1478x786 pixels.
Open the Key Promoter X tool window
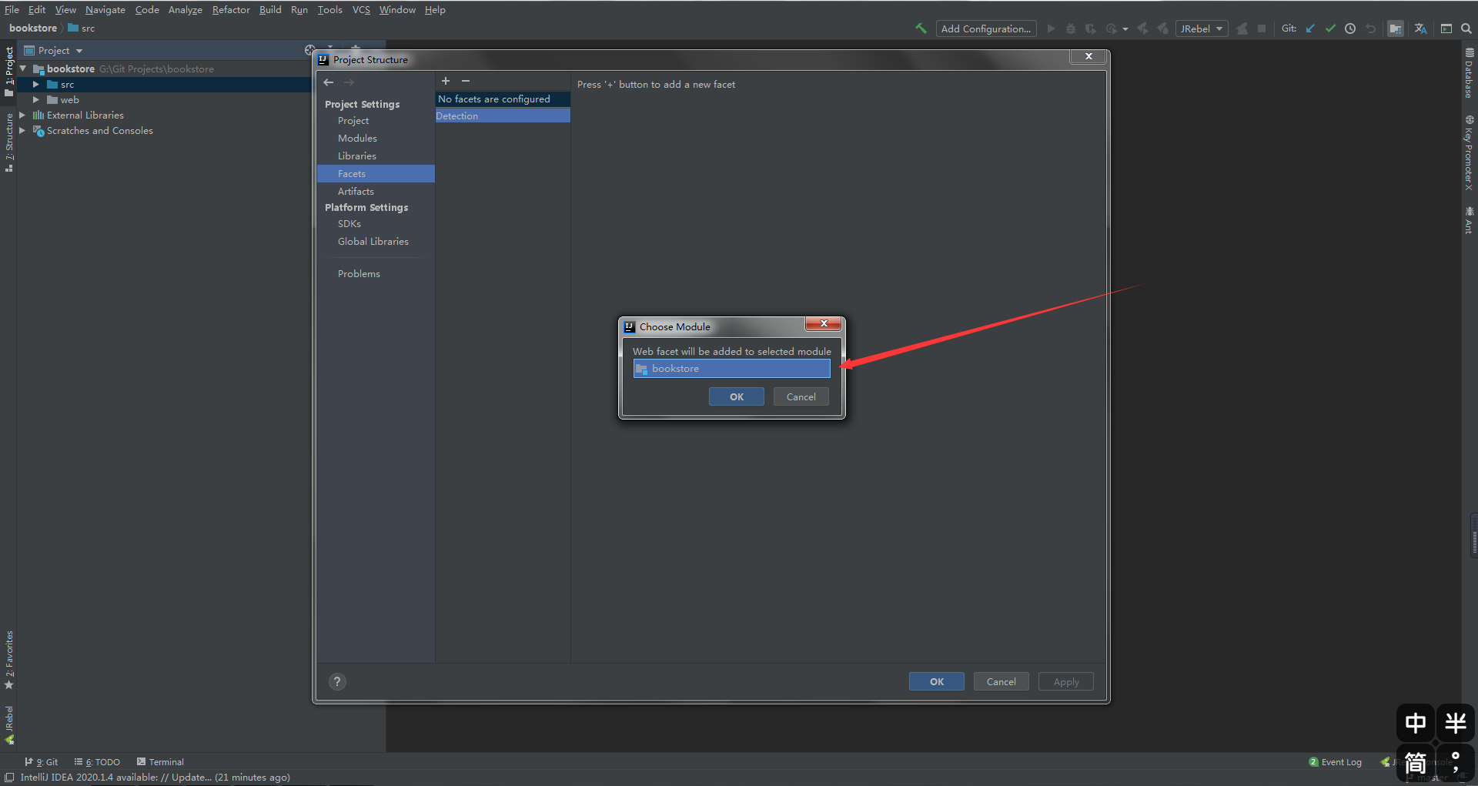1469,152
